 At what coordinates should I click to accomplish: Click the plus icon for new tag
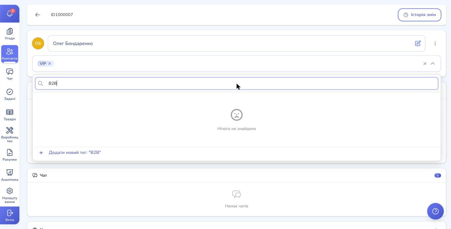click(x=41, y=152)
